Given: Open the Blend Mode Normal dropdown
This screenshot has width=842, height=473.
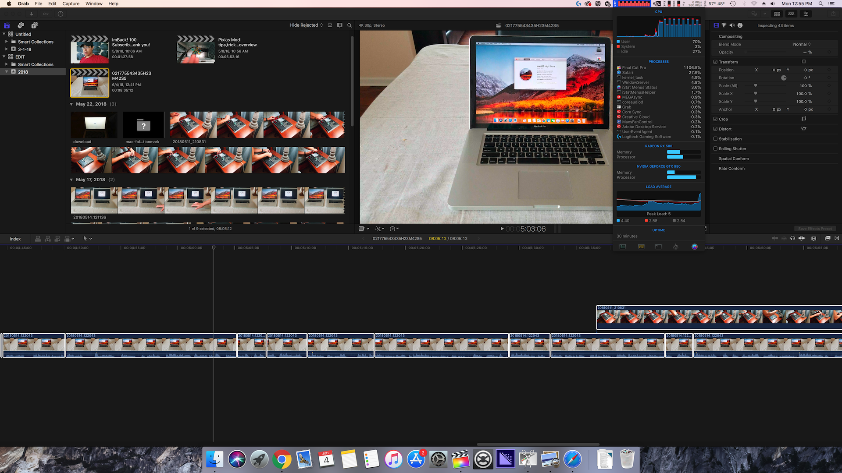Looking at the screenshot, I should point(802,44).
